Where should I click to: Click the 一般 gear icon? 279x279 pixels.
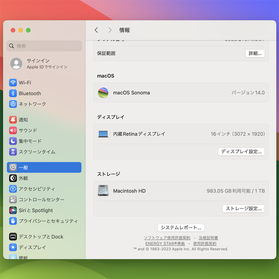[13, 167]
